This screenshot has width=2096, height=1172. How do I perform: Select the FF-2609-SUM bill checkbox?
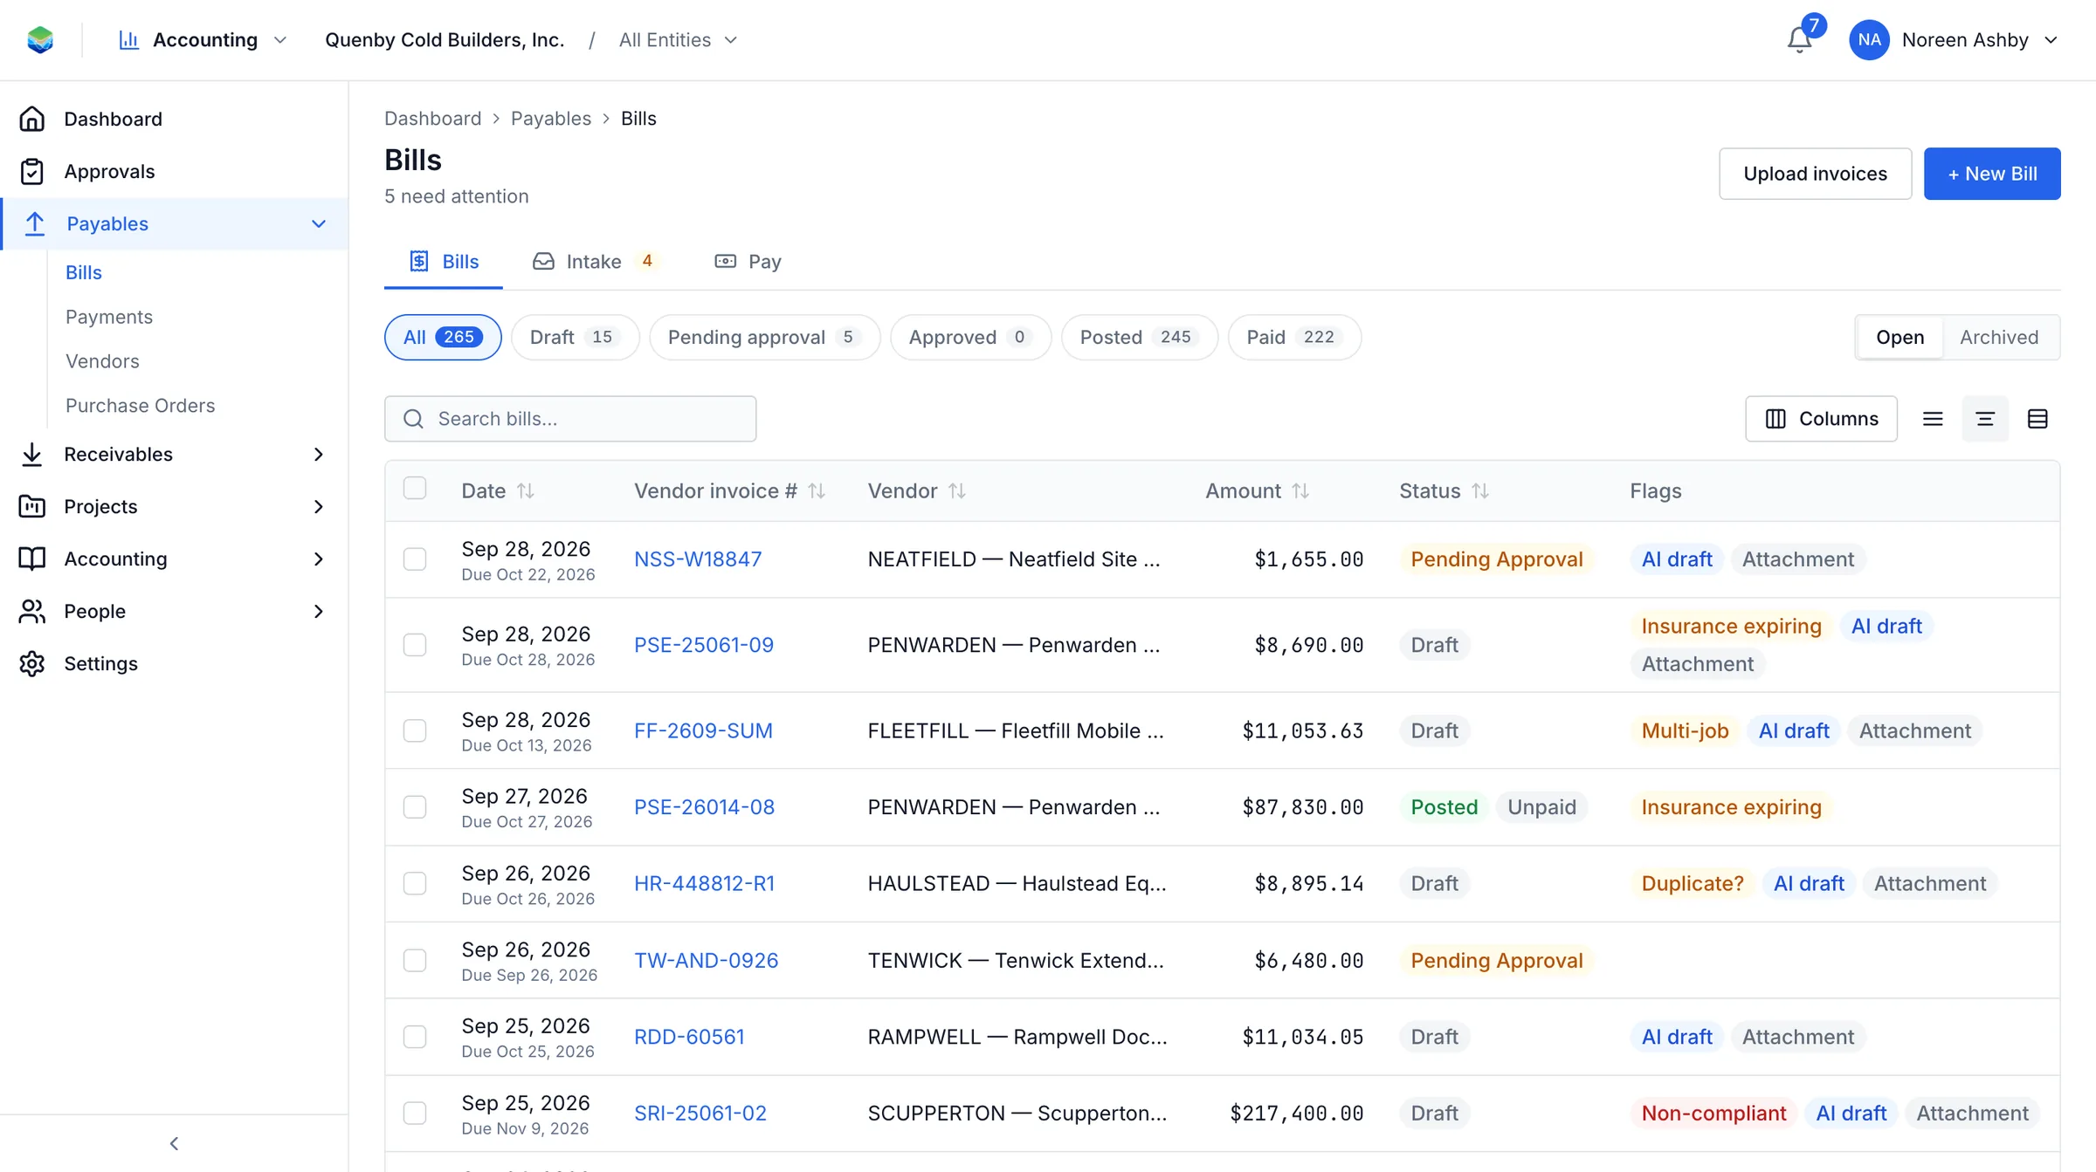pos(415,730)
